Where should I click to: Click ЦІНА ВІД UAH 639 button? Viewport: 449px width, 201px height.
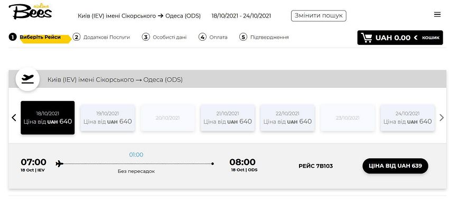tap(395, 166)
